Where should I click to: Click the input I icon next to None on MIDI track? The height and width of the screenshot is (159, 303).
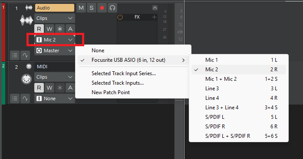coord(39,99)
